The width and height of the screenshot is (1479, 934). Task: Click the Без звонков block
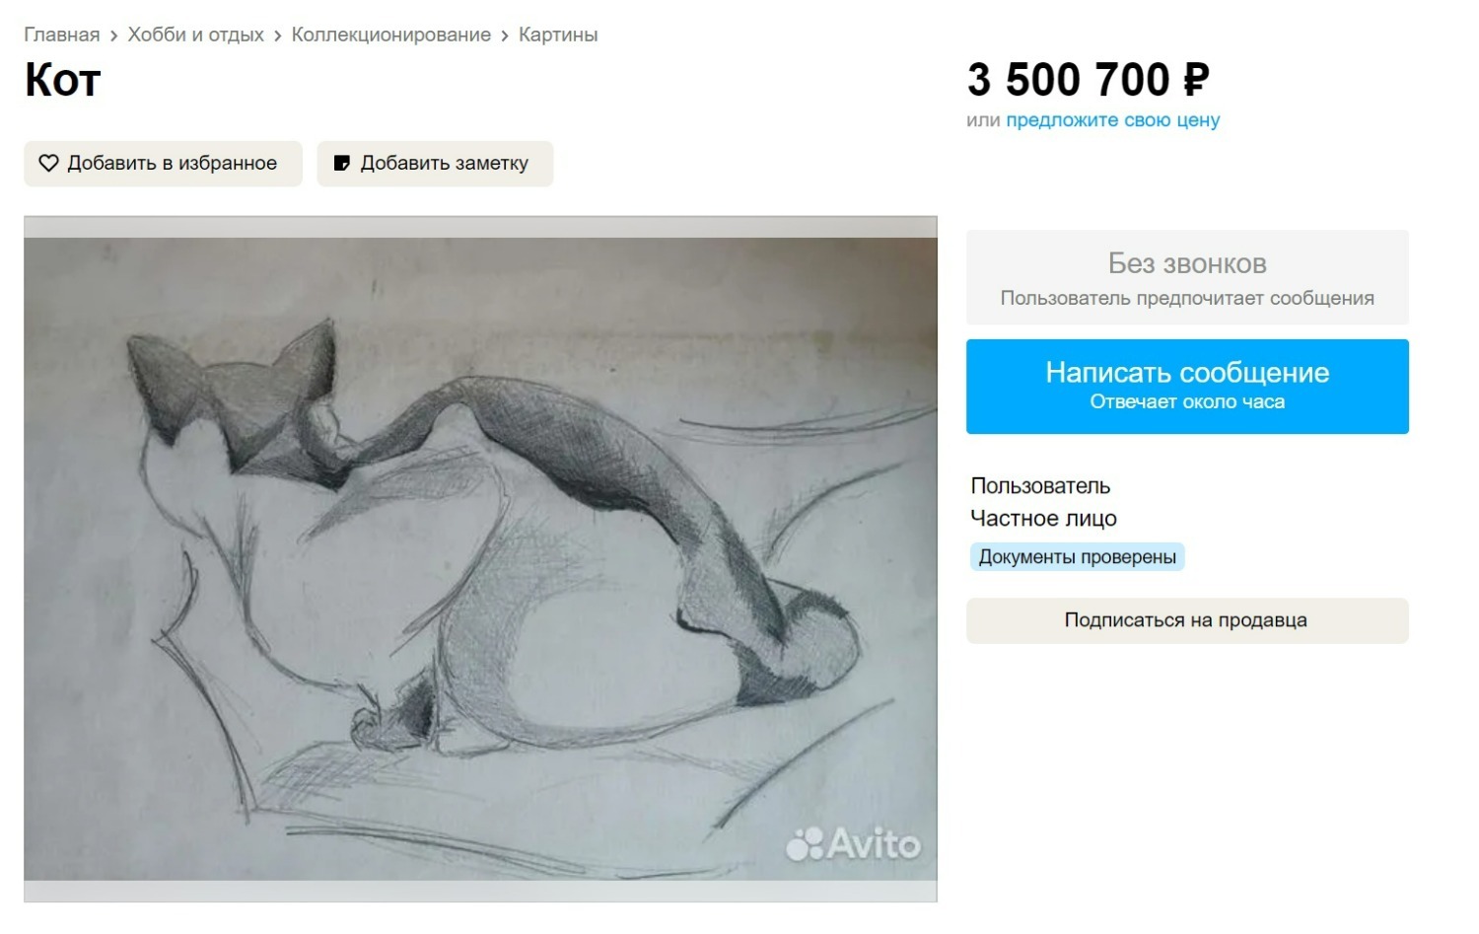pos(1187,277)
